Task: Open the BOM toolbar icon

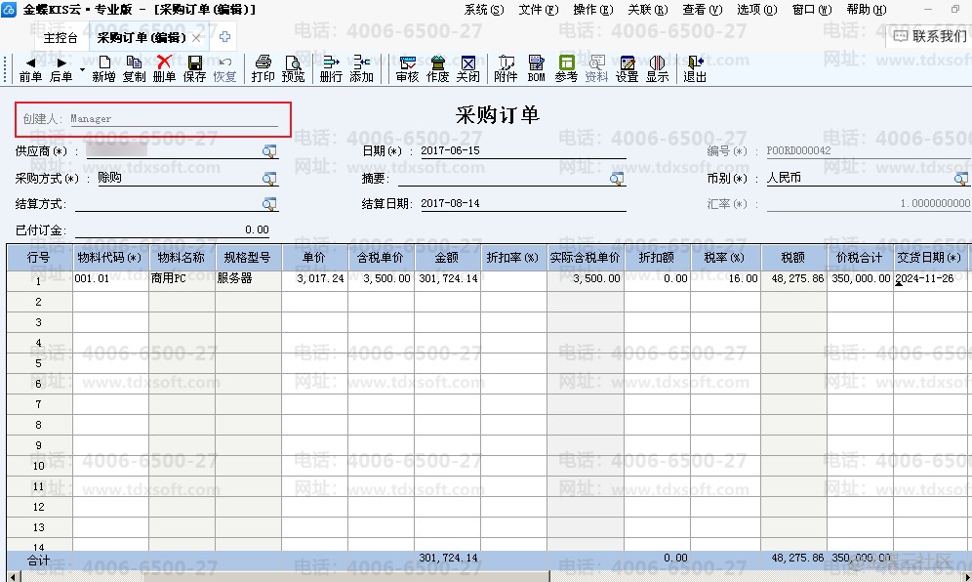Action: [x=536, y=69]
